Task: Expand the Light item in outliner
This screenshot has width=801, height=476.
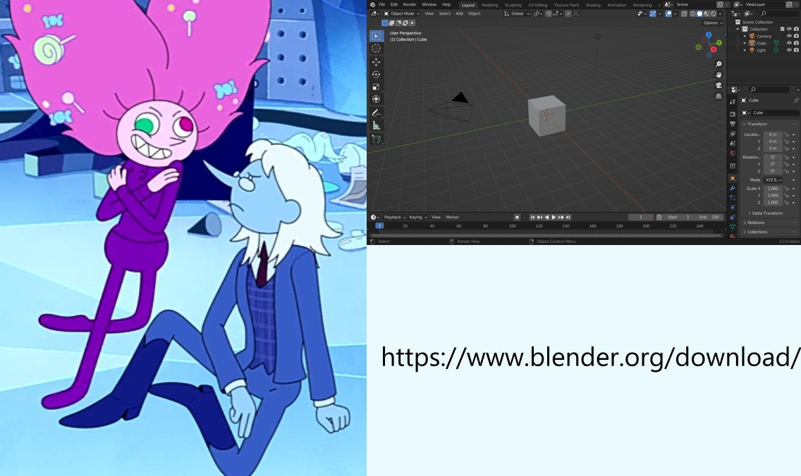Action: pyautogui.click(x=745, y=50)
